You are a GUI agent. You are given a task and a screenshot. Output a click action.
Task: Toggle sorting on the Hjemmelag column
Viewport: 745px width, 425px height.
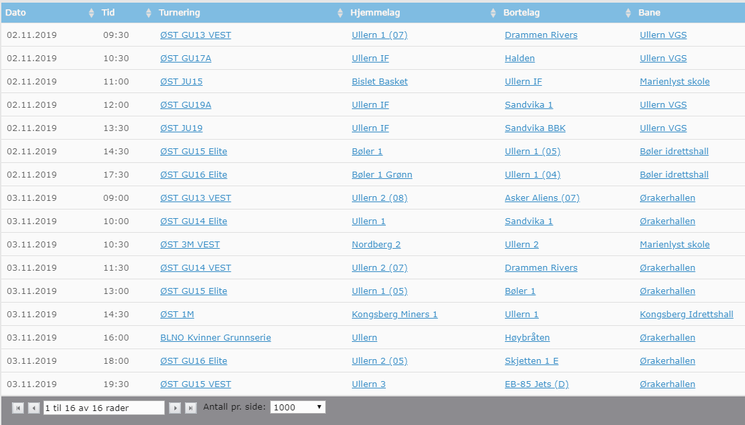tap(492, 12)
